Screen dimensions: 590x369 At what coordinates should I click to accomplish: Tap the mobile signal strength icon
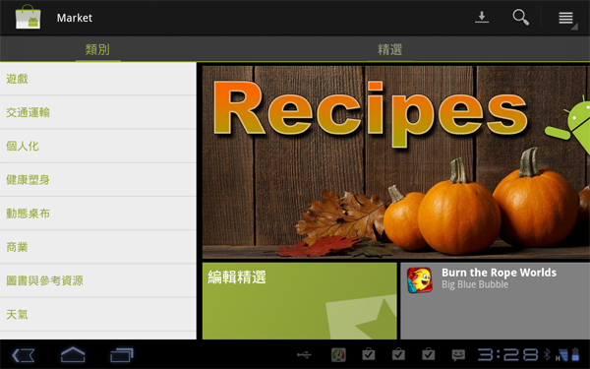tap(561, 354)
